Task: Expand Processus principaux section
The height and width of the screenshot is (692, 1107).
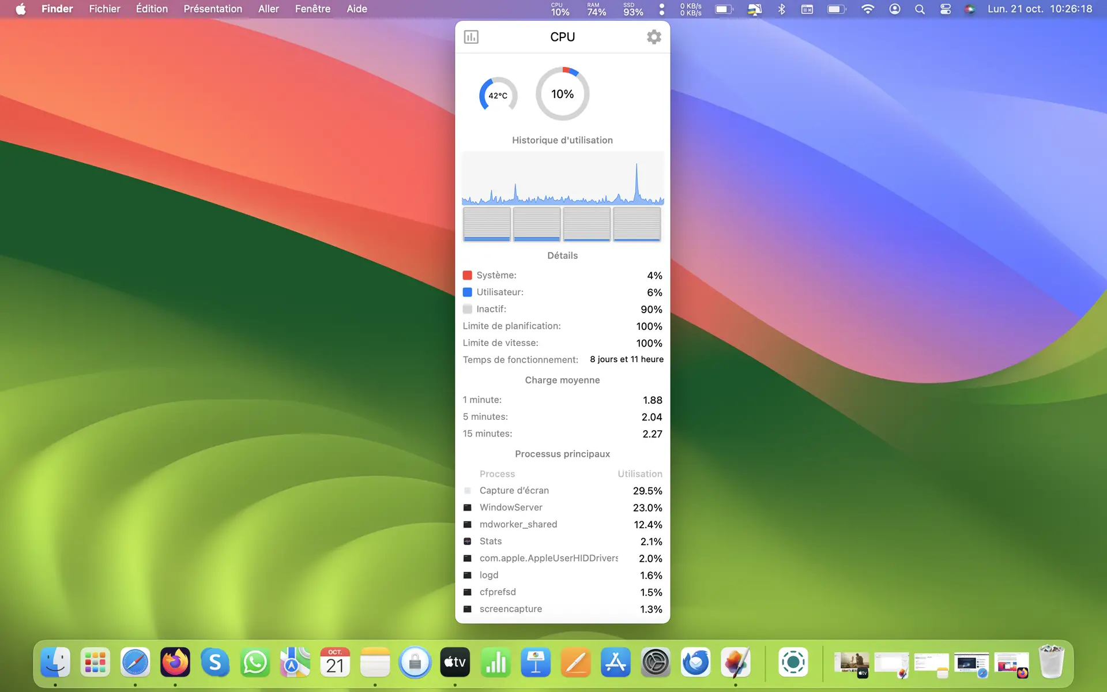Action: coord(562,454)
